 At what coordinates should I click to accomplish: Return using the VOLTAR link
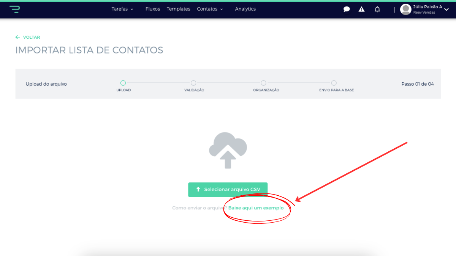[x=32, y=37]
